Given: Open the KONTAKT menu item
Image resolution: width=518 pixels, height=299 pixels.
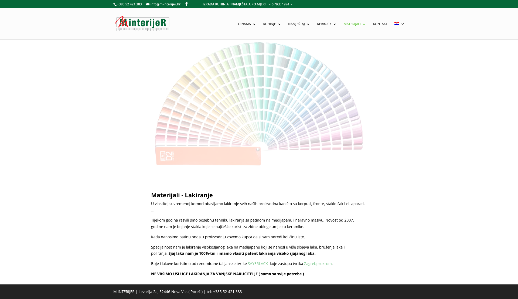Looking at the screenshot, I should (380, 24).
